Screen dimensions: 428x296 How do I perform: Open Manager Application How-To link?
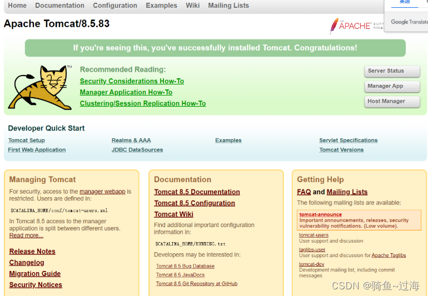(126, 92)
